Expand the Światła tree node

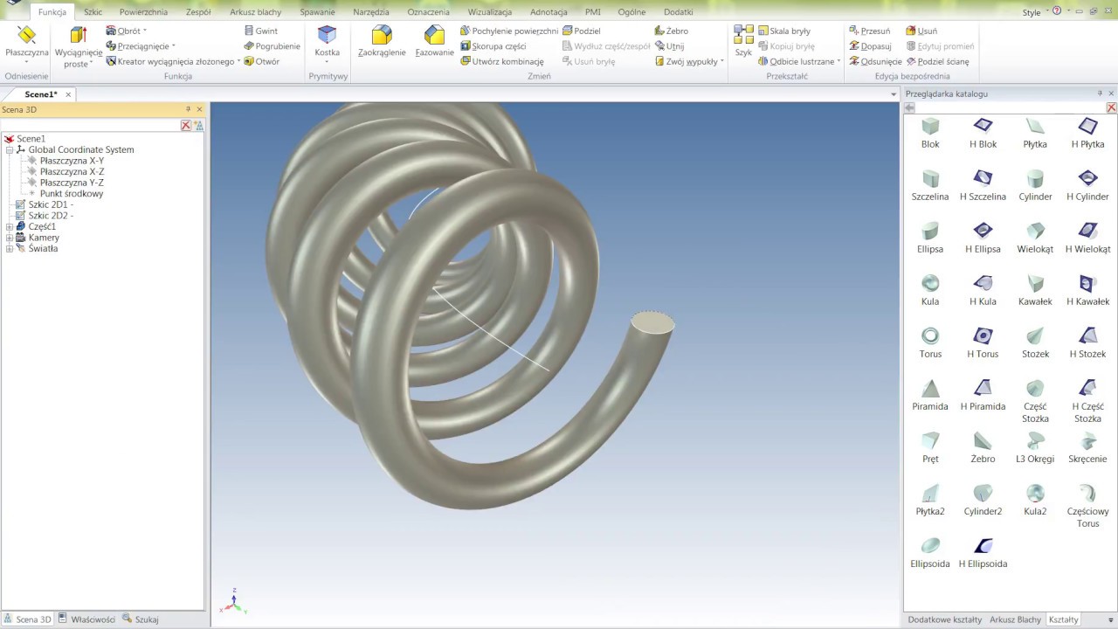point(10,248)
